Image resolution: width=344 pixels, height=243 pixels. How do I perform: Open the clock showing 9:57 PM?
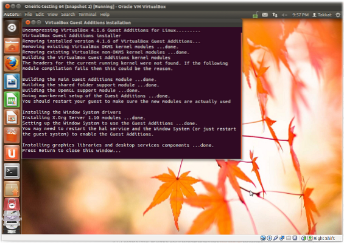(x=300, y=15)
